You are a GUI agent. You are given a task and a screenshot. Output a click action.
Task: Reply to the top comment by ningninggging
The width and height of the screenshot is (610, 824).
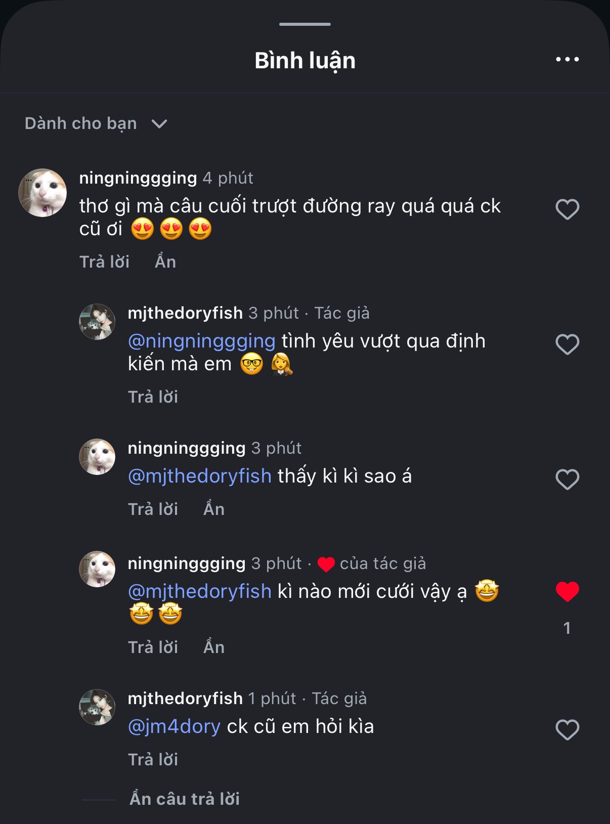(104, 262)
